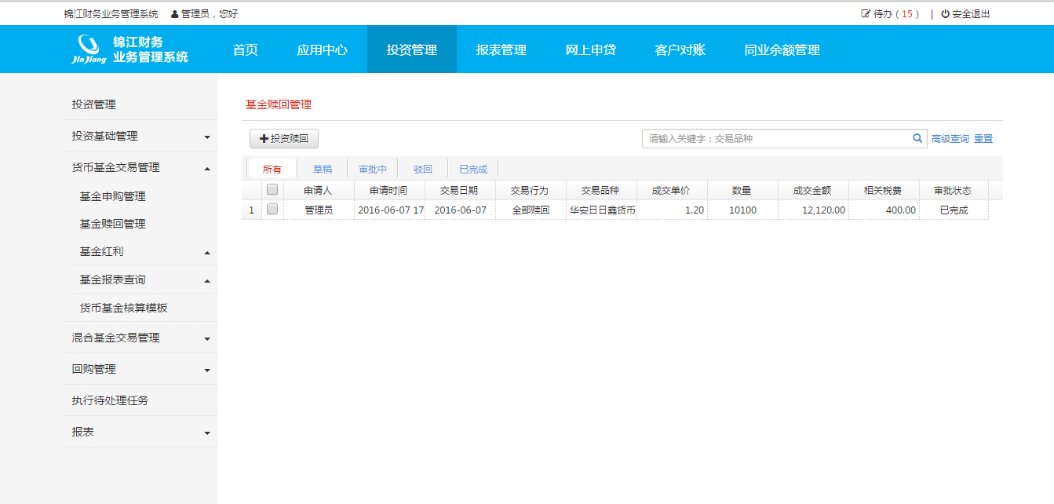Image resolution: width=1054 pixels, height=504 pixels.
Task: Toggle the select-all checkbox in table header
Action: pos(272,189)
